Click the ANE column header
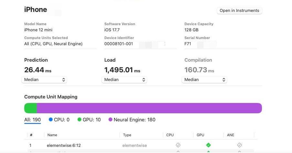This screenshot has width=292, height=153. click(231, 135)
